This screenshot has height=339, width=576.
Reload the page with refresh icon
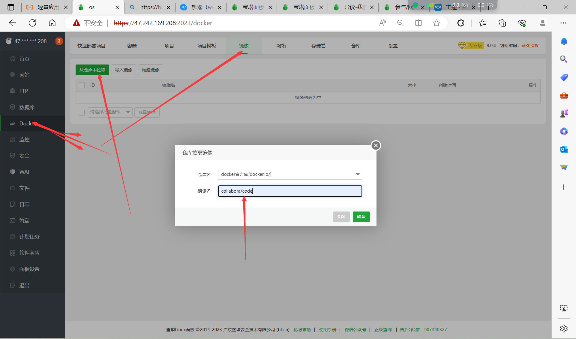pos(32,23)
